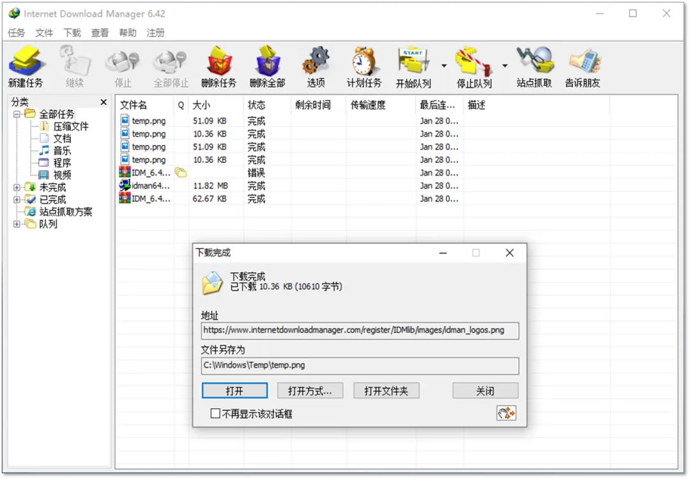690x479 pixels.
Task: Click the folder icon in 下载完成 dialog
Action: tap(212, 283)
